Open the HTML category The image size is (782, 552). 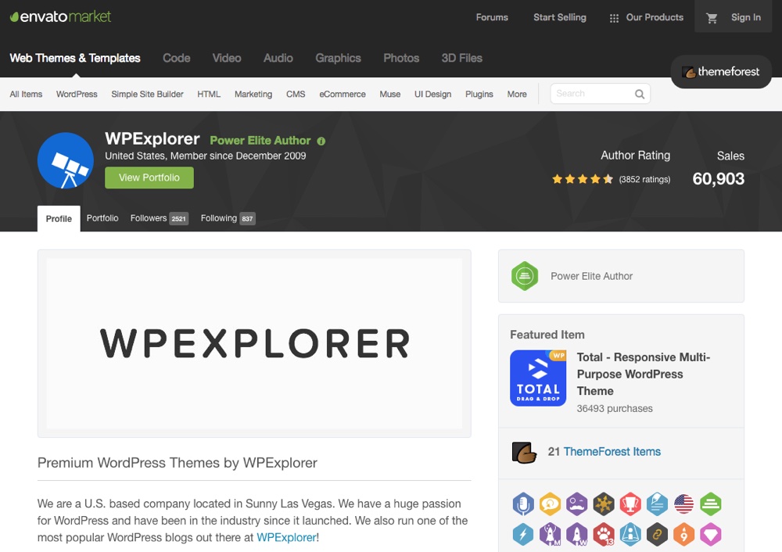tap(209, 95)
